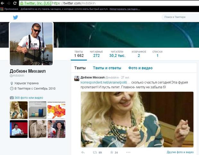Switch to the Твиты и ответы tab
The height and width of the screenshot is (155, 199).
click(107, 68)
